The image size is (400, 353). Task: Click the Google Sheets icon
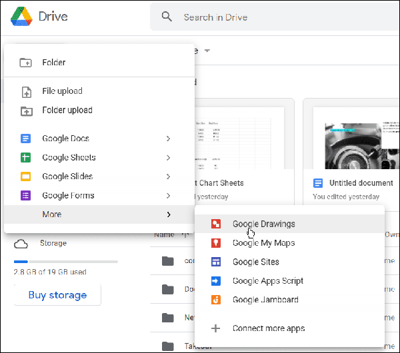(x=25, y=157)
